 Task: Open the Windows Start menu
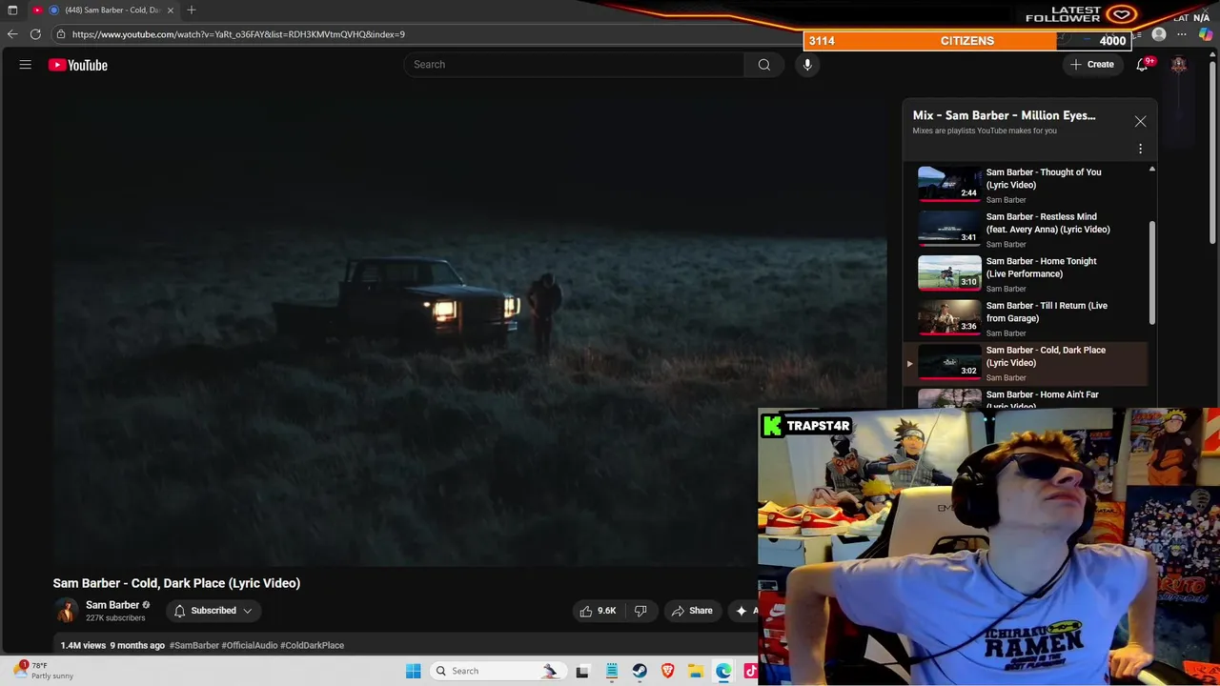pos(413,671)
